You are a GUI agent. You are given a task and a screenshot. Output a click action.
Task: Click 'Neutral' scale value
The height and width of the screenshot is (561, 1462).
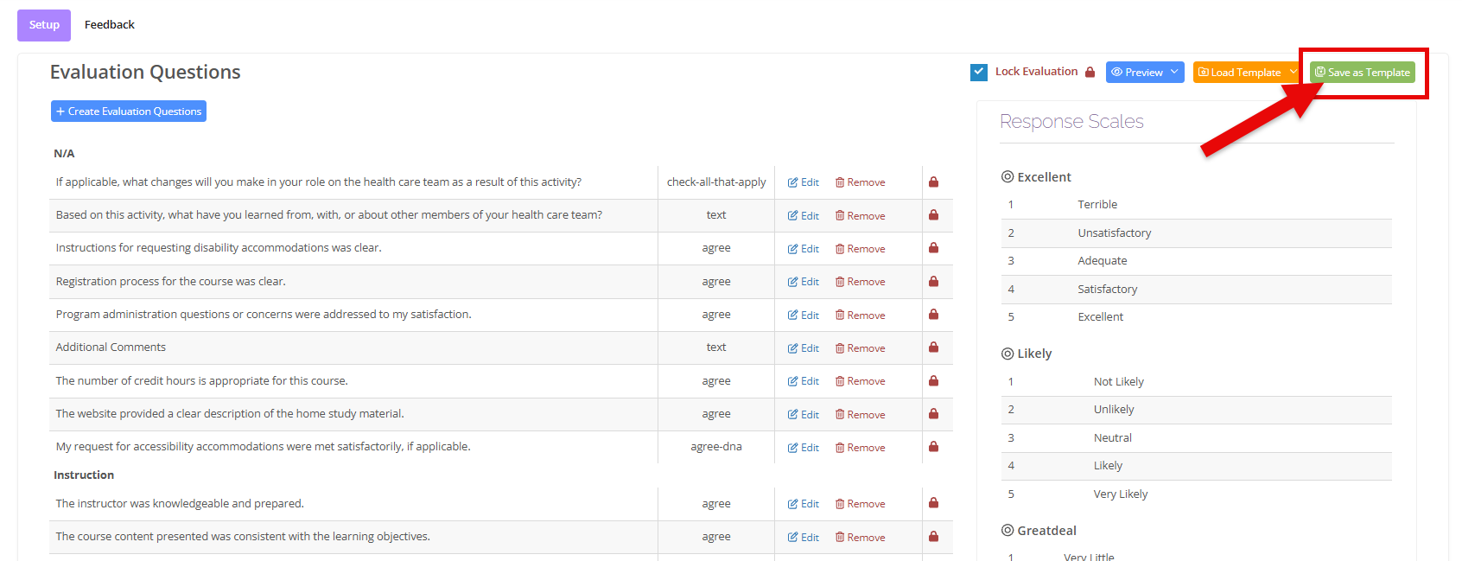pyautogui.click(x=1113, y=438)
